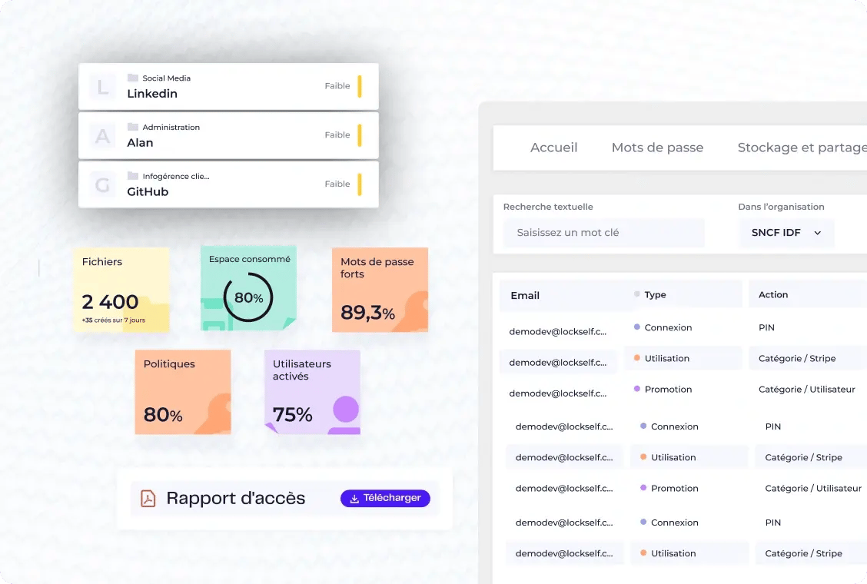Open the Stockage et partage tab
This screenshot has height=584, width=867.
(802, 148)
